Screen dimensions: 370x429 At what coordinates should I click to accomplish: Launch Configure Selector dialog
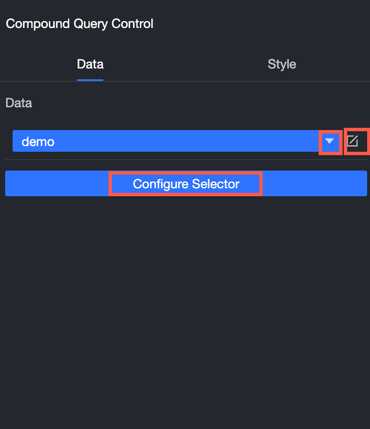pos(186,184)
